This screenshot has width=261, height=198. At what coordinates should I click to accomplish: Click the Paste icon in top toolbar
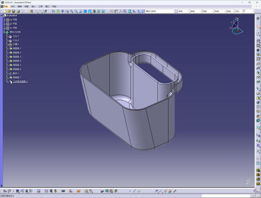point(32,11)
